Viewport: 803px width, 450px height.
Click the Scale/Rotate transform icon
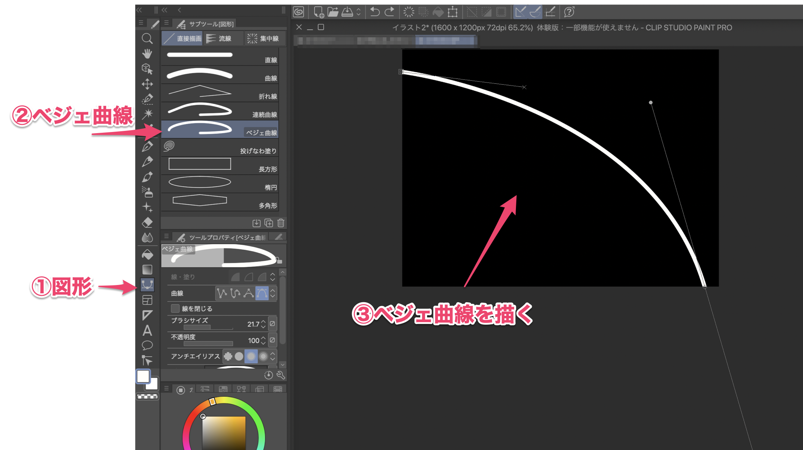pyautogui.click(x=453, y=12)
